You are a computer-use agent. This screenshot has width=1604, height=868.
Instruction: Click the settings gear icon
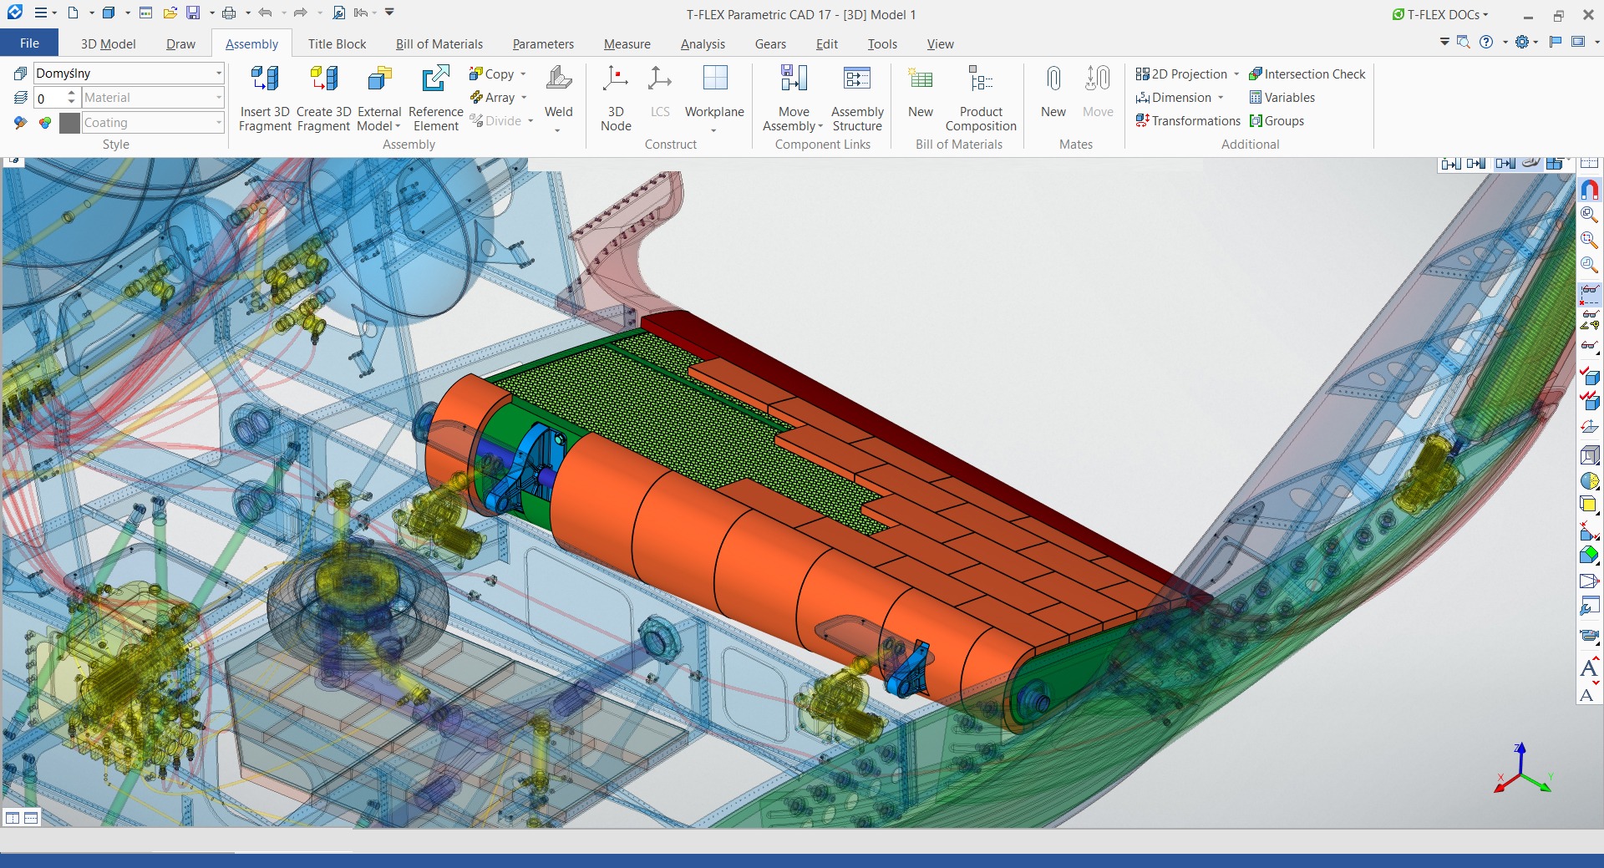[1522, 42]
